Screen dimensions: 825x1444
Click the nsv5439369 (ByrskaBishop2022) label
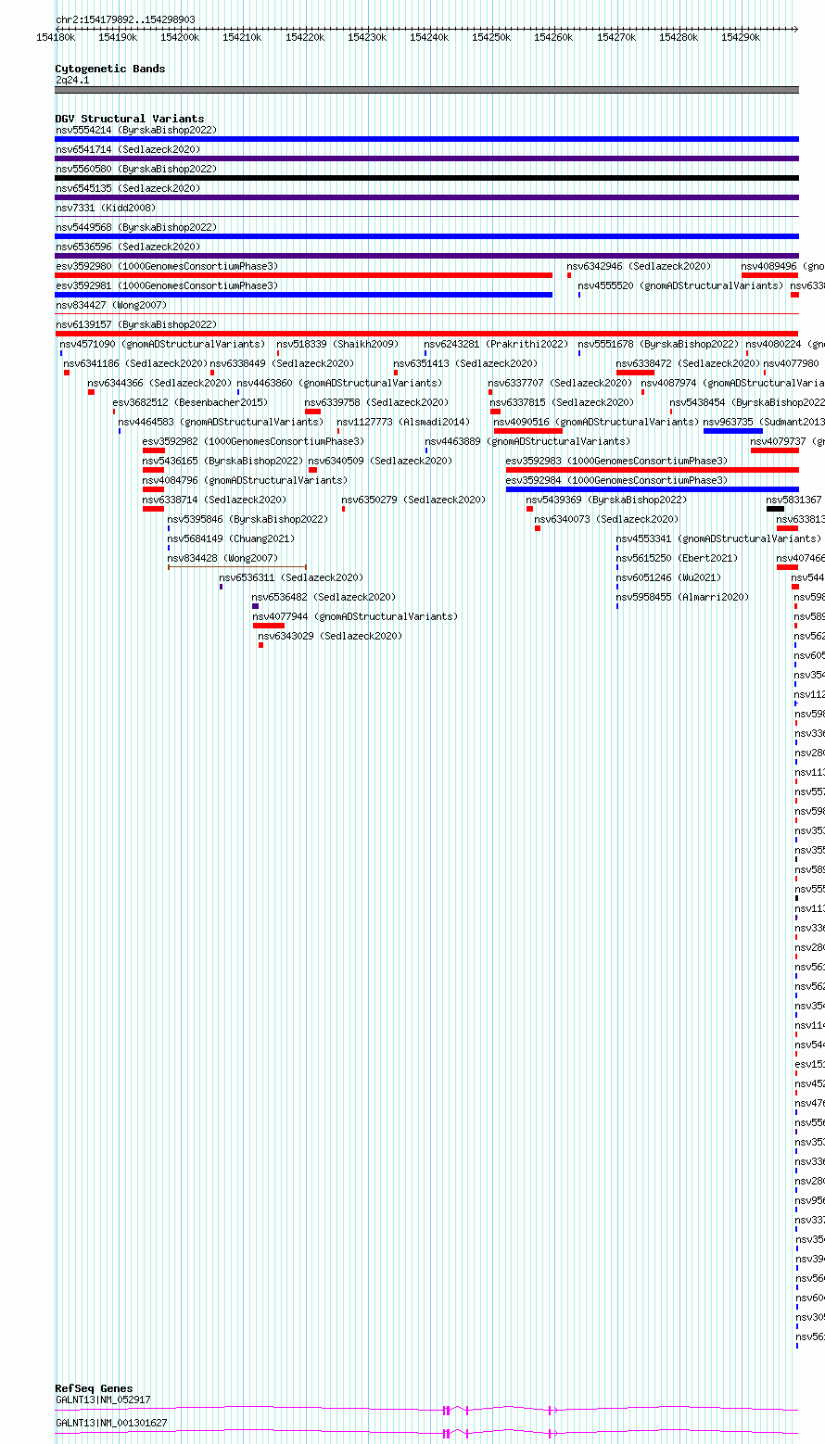point(606,500)
